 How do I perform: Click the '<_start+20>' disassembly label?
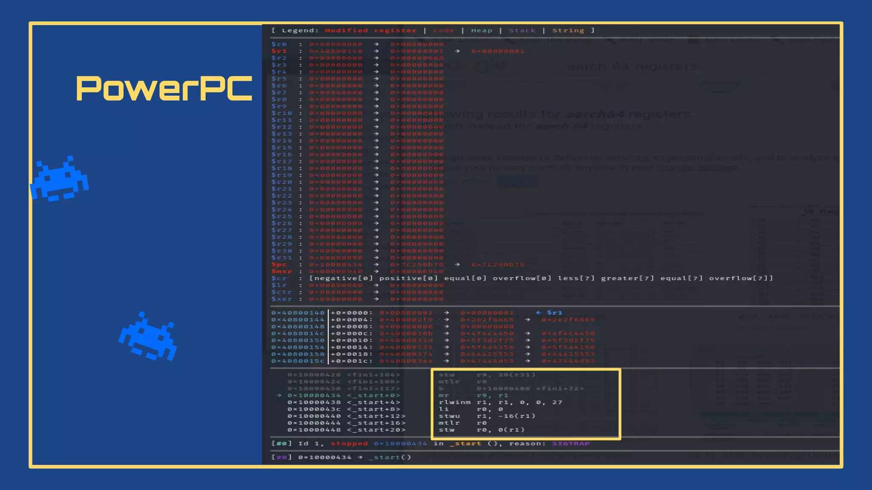pos(376,430)
